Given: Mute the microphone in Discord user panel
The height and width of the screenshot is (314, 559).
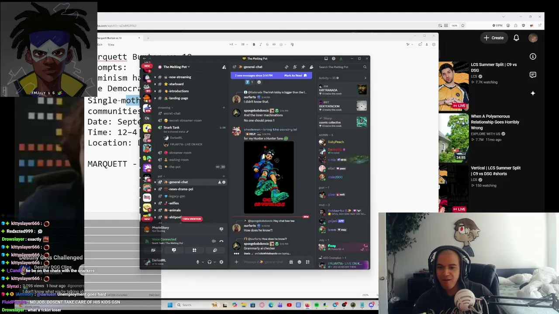Looking at the screenshot, I should (197, 262).
